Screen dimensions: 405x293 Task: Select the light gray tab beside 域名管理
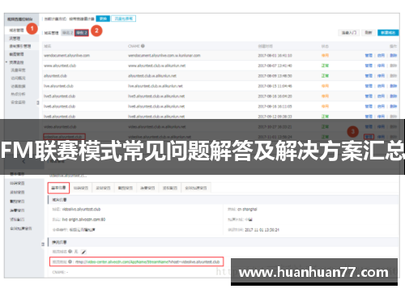[67, 32]
